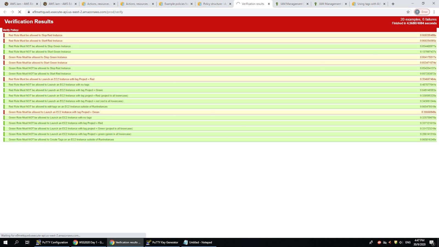439x247 pixels.
Task: Select failed test Red Role Stop Red Instance
Action: click(35, 35)
